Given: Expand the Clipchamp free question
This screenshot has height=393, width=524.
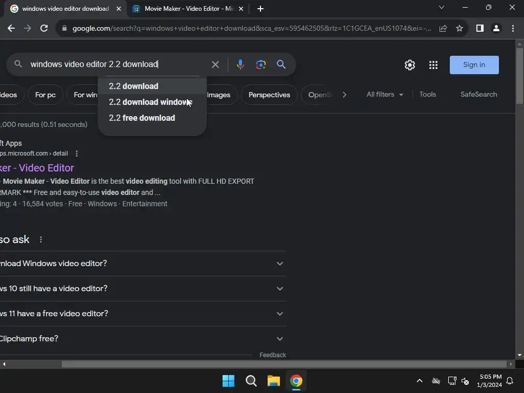Looking at the screenshot, I should 143,339.
